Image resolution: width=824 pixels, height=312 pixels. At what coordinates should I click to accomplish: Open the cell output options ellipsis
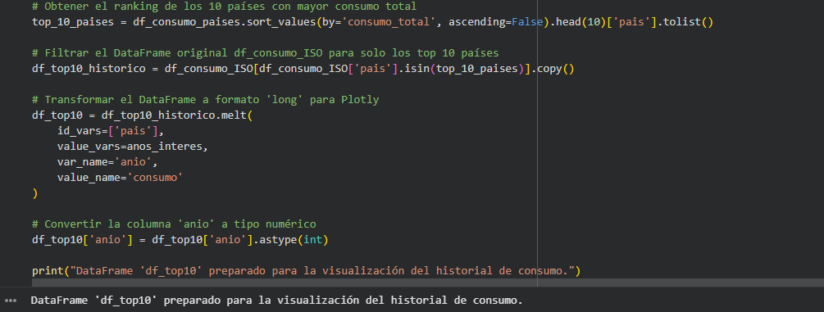[11, 301]
